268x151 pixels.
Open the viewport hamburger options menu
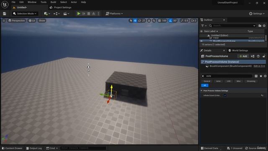tap(4, 21)
